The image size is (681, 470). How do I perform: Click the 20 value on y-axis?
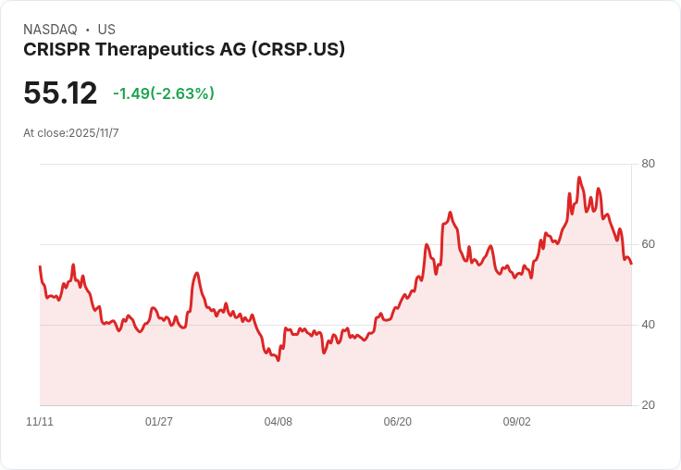coord(649,405)
